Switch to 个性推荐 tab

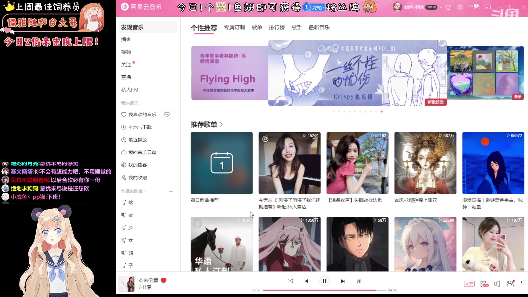(204, 28)
